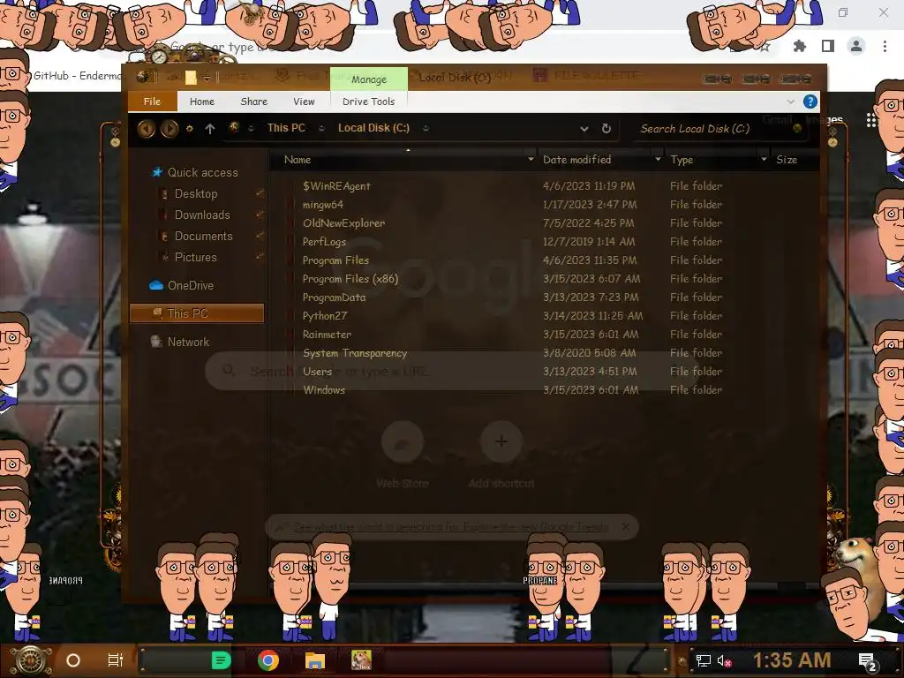Select the Program Files (x86) folder
The width and height of the screenshot is (904, 678).
[350, 279]
